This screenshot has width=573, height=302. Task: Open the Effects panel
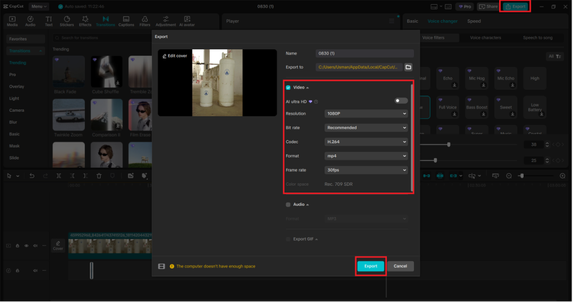(85, 21)
